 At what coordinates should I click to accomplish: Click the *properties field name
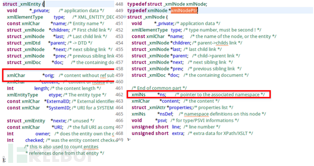click(180, 107)
